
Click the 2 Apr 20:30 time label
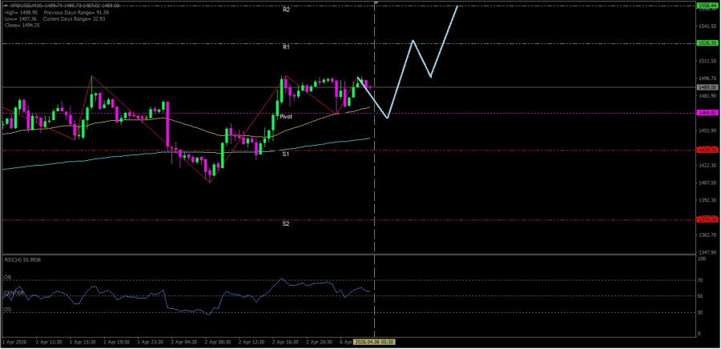pos(319,342)
